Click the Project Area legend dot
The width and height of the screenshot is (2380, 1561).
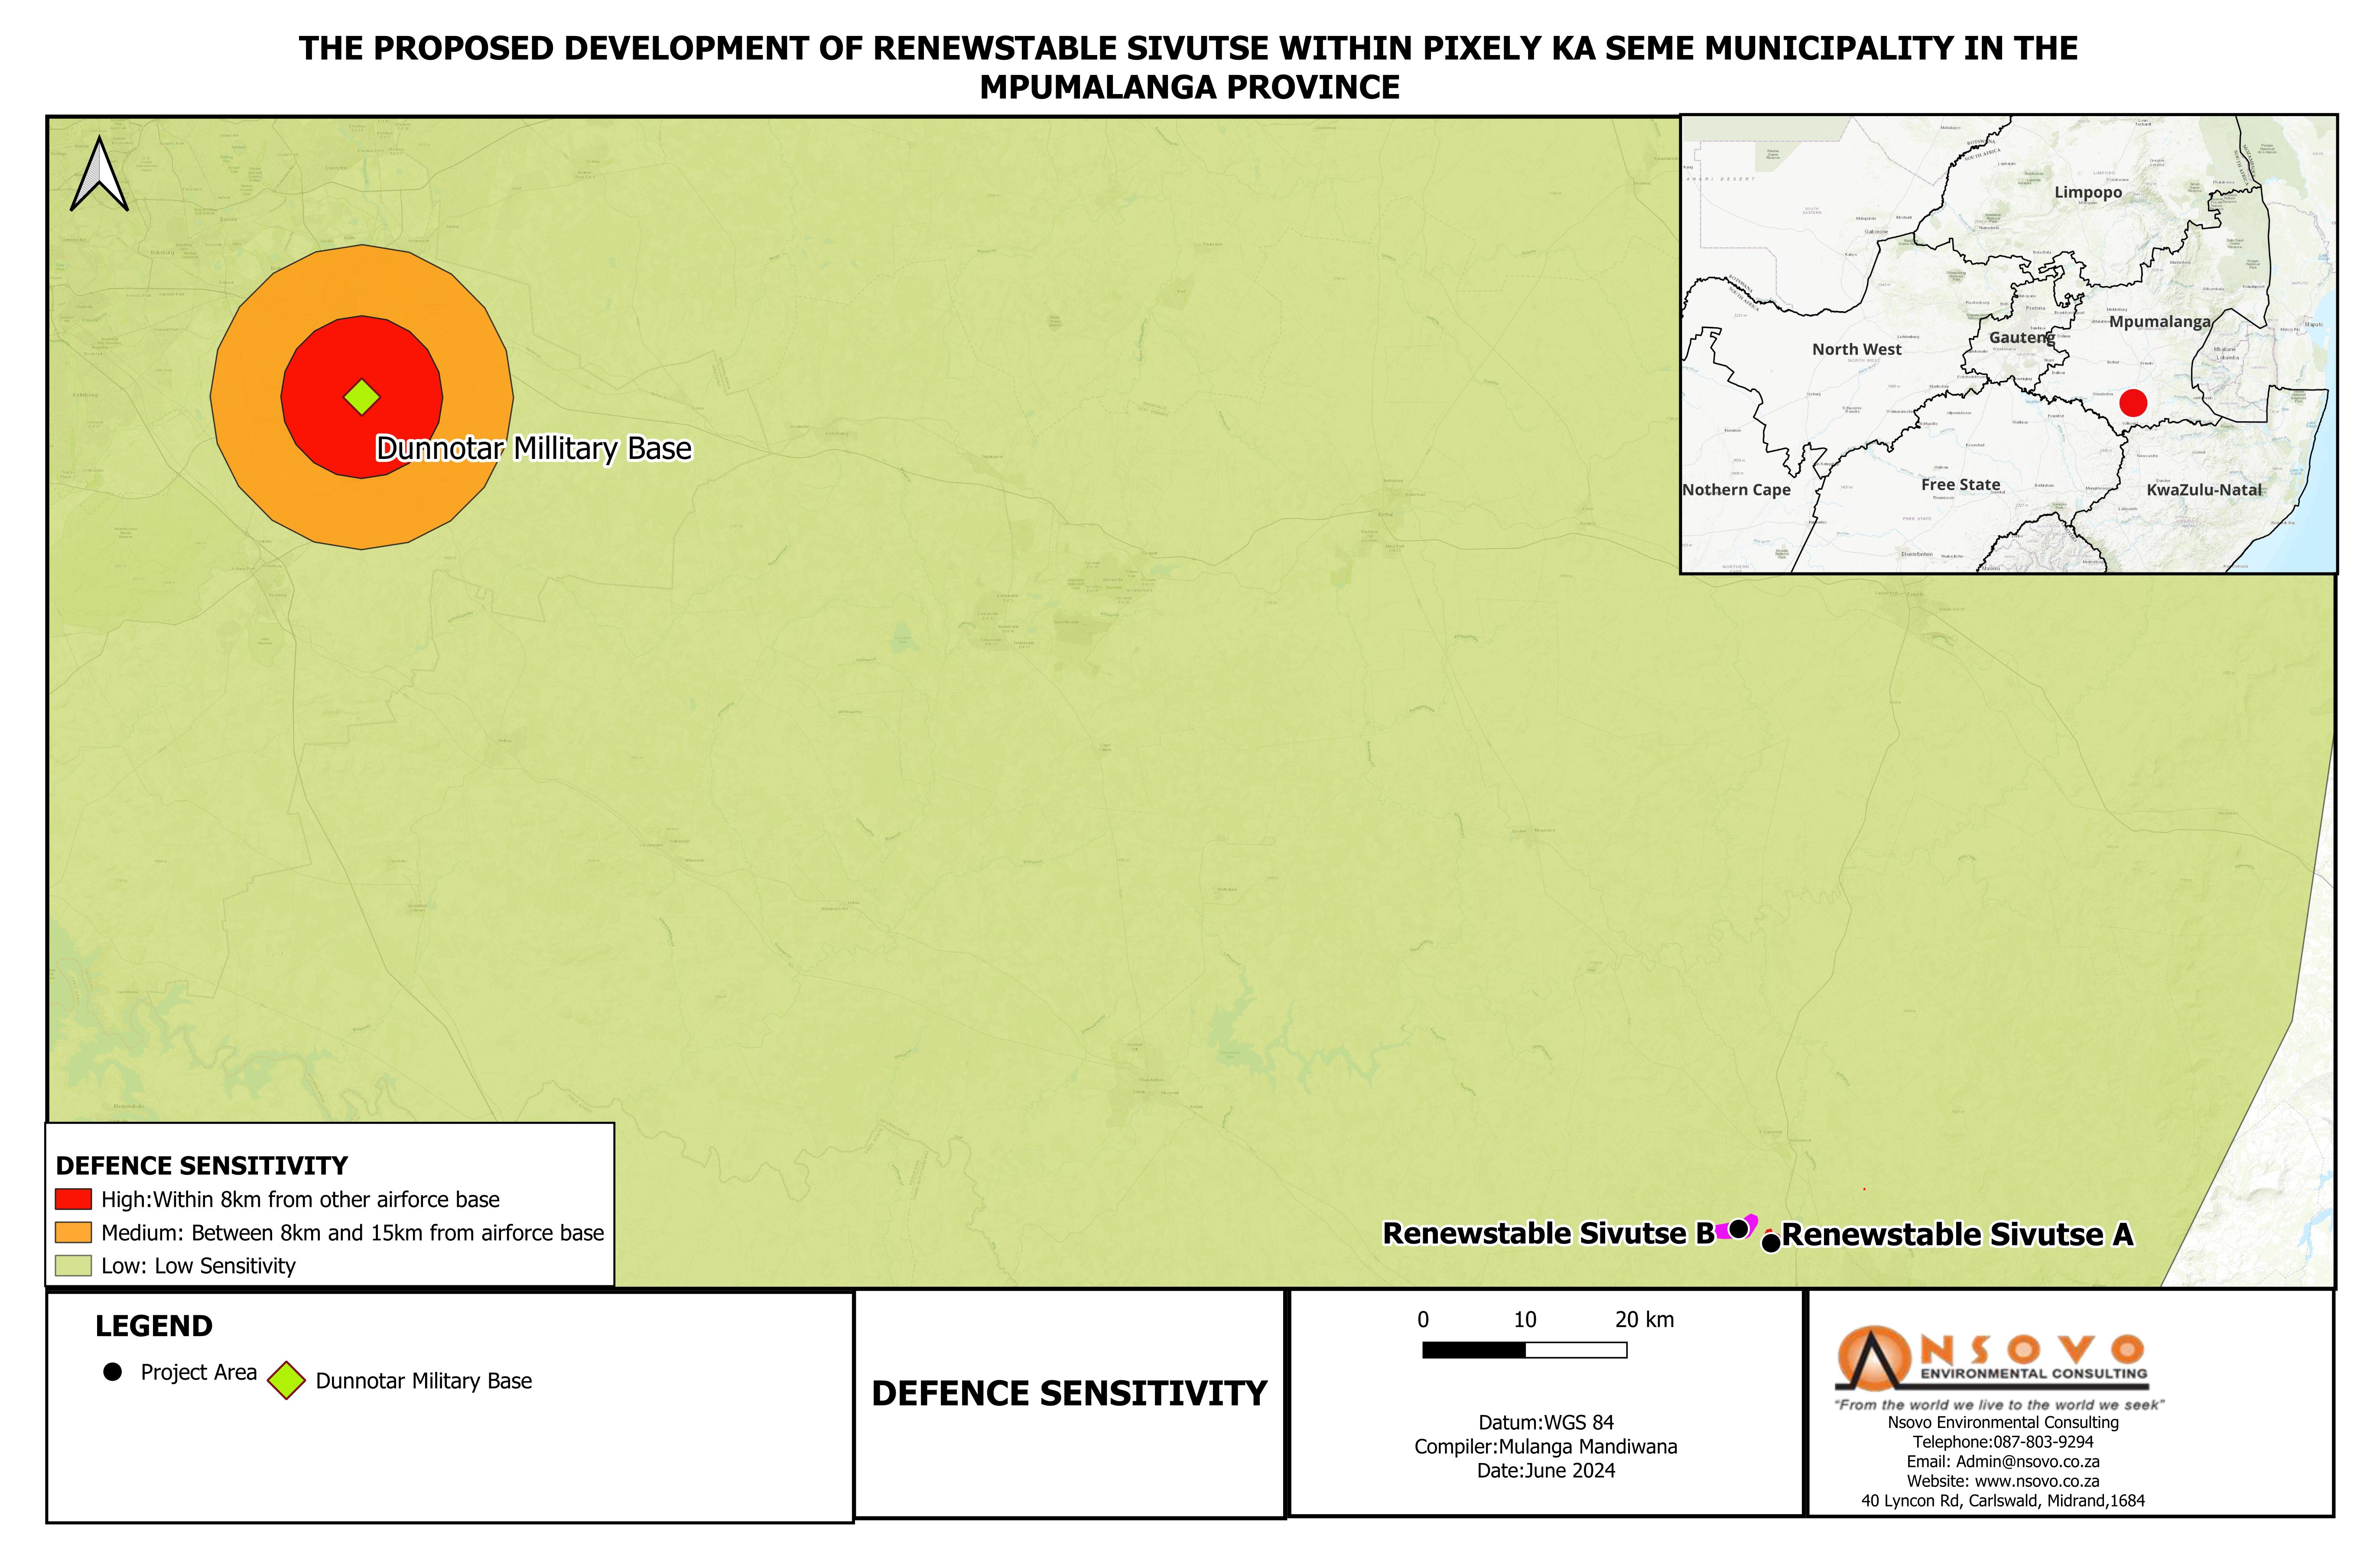coord(113,1372)
